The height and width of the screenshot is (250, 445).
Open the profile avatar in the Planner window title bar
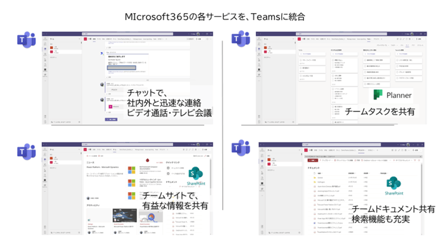412,34
